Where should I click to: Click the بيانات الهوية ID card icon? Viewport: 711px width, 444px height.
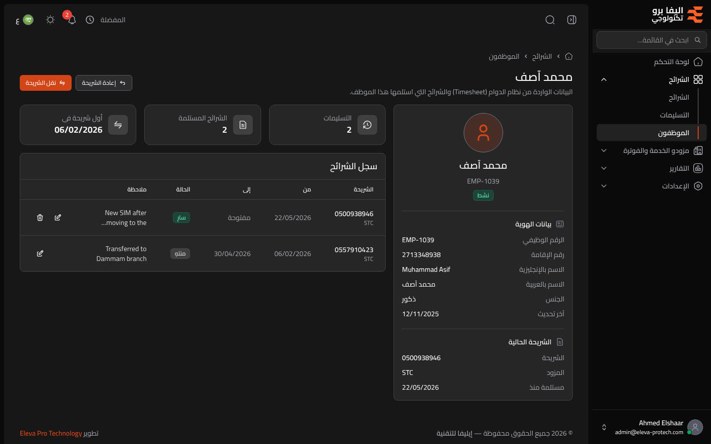[x=560, y=224]
